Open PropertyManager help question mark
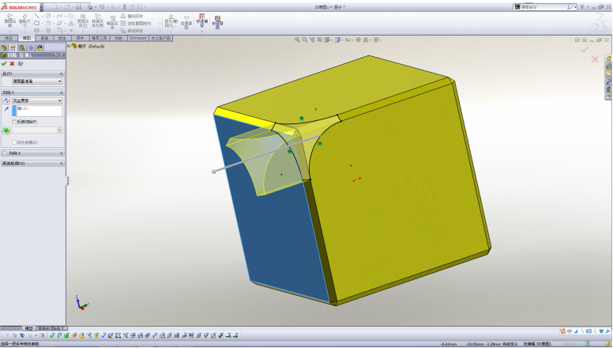 coord(61,55)
